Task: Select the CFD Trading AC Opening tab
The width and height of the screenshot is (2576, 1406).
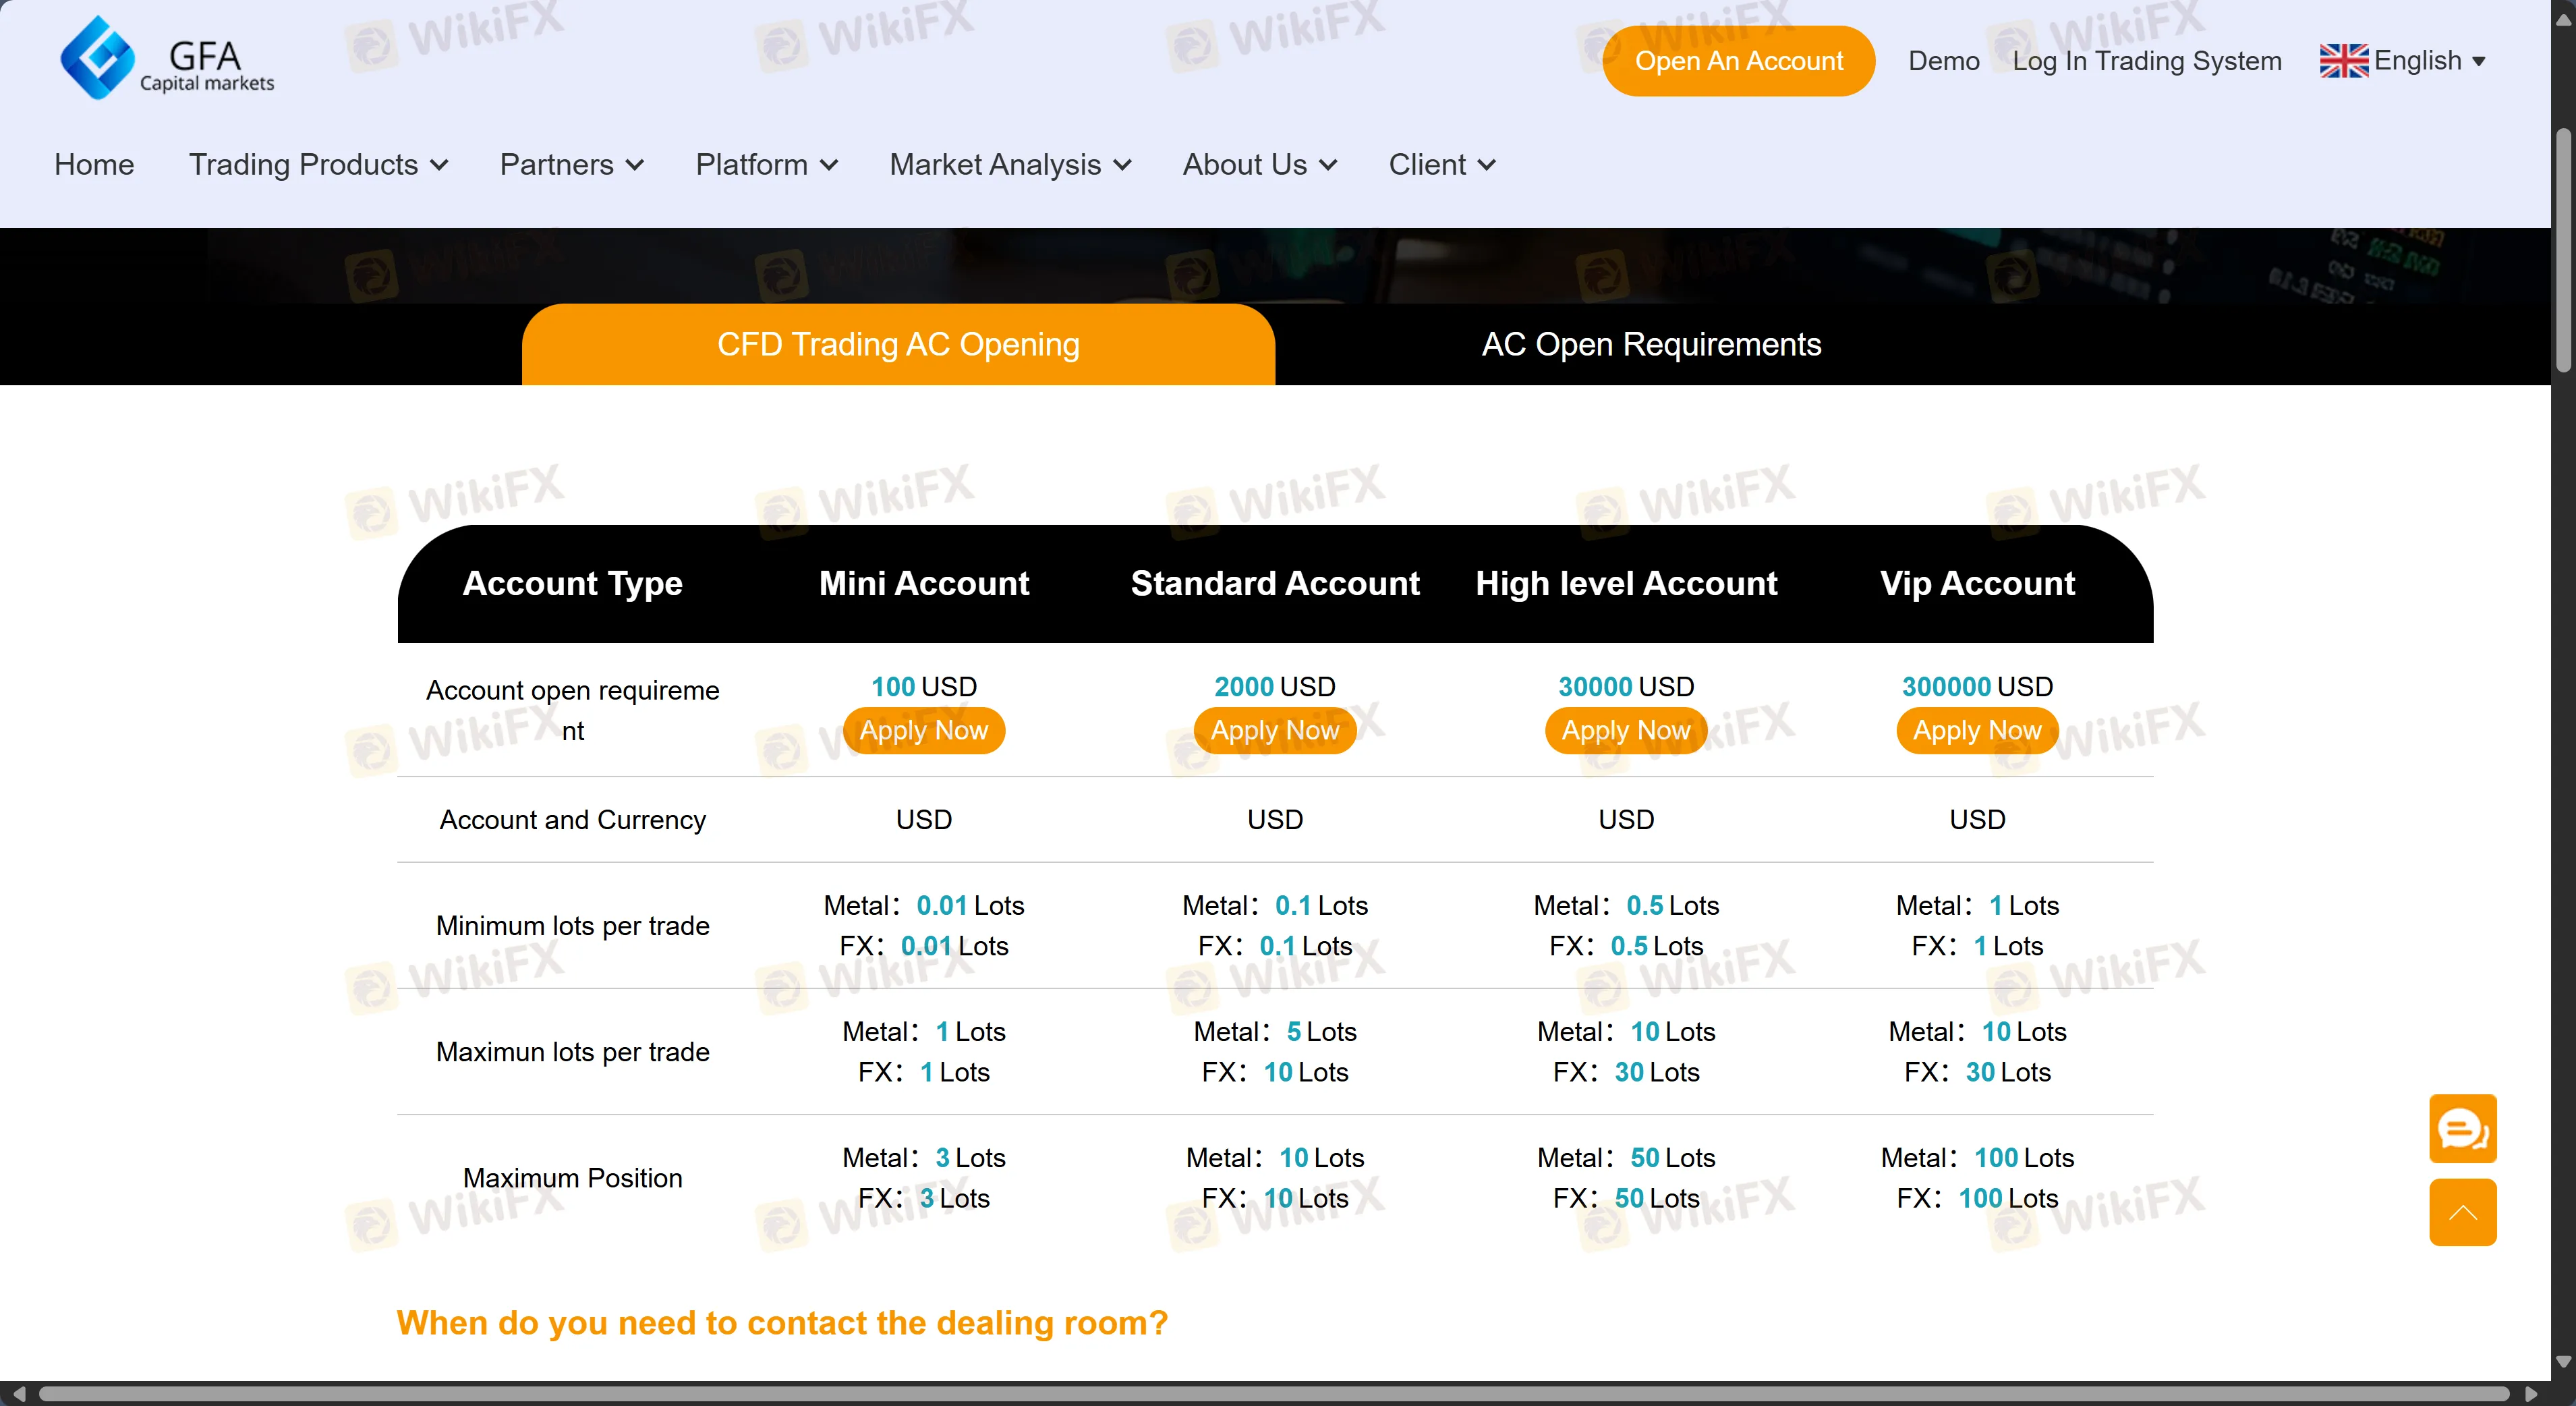Action: point(898,344)
